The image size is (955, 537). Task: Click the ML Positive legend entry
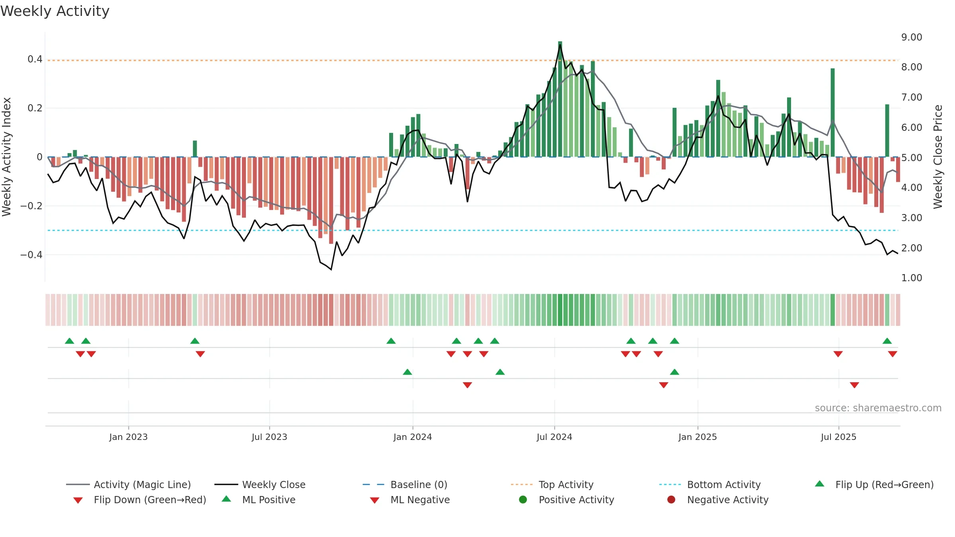(259, 500)
